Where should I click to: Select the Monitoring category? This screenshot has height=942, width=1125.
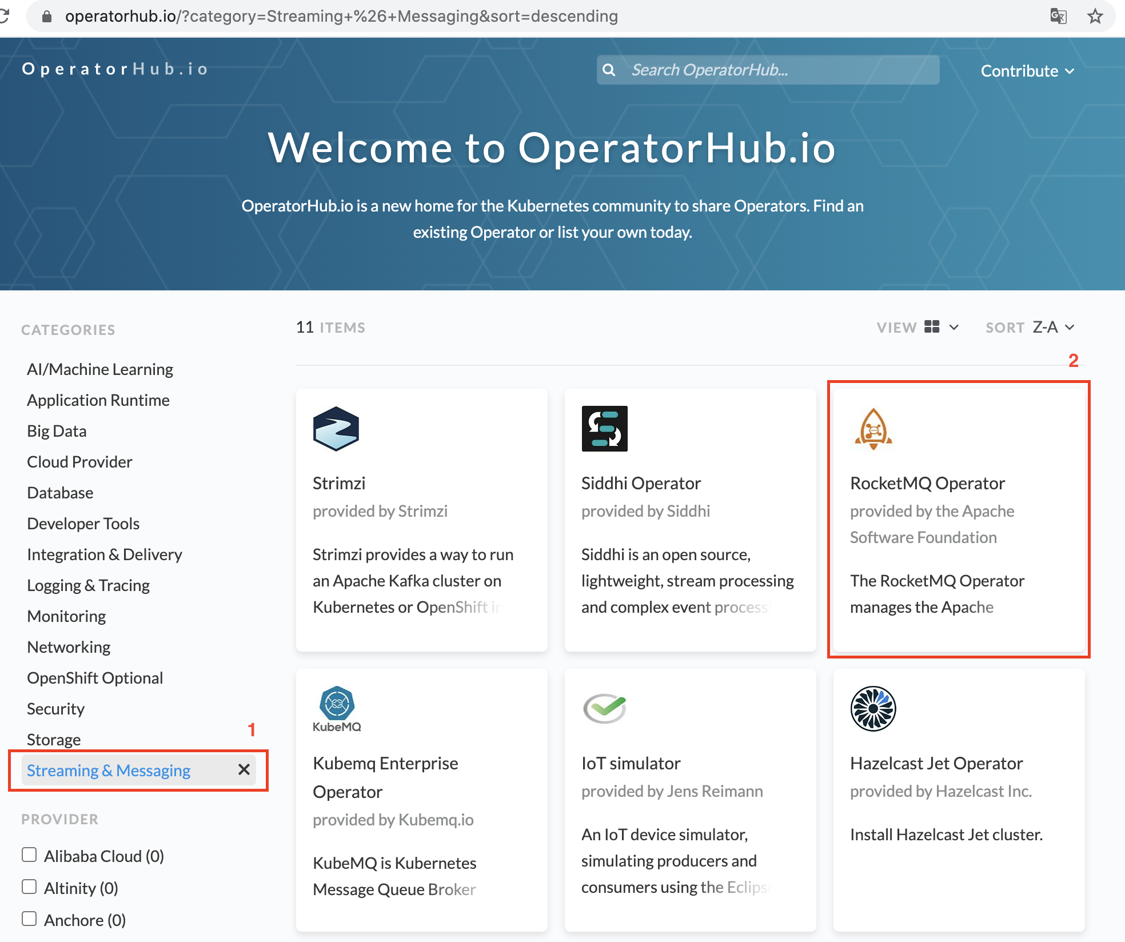click(66, 616)
